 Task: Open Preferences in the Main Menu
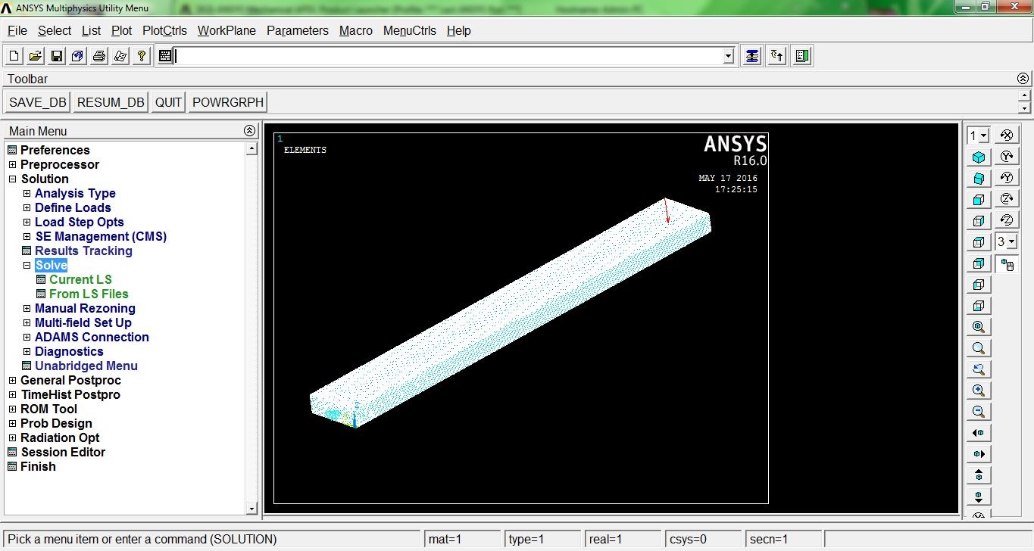click(55, 150)
